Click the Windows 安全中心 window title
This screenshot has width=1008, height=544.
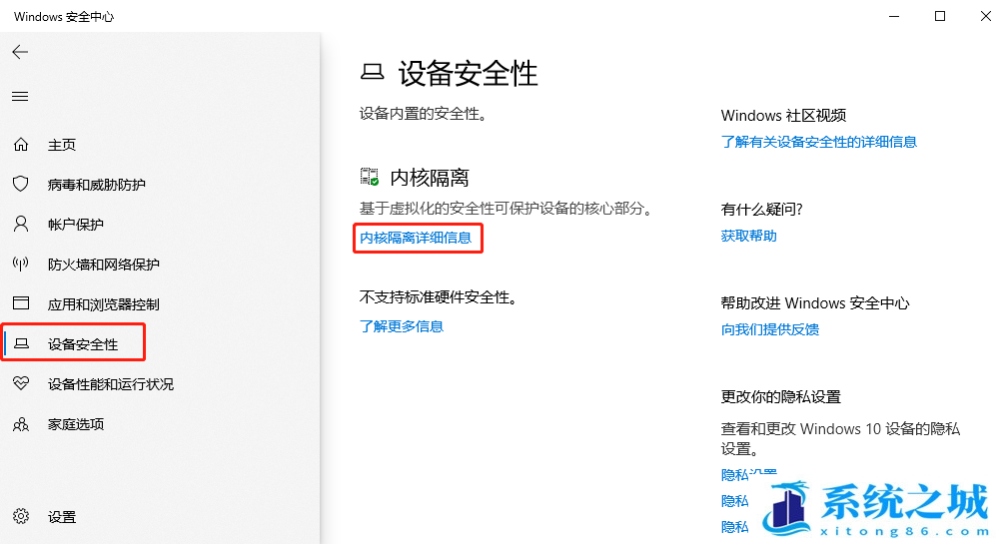pyautogui.click(x=64, y=17)
